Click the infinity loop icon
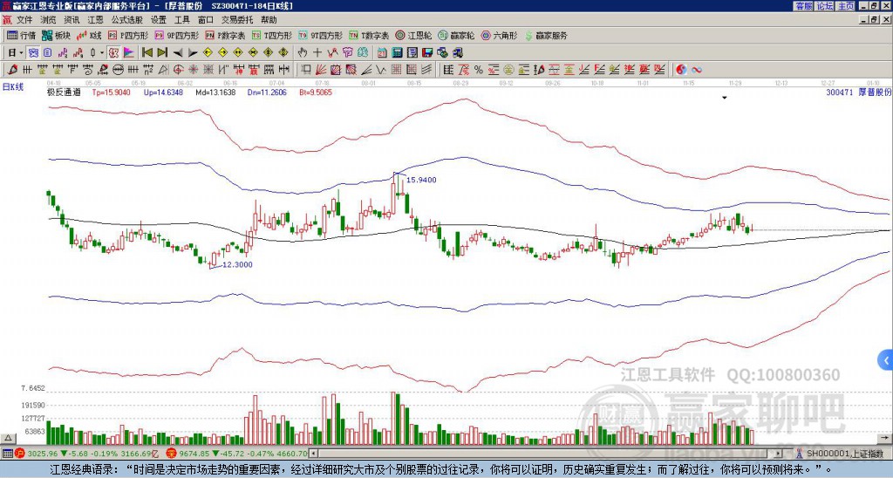Image resolution: width=893 pixels, height=478 pixels. [x=697, y=70]
